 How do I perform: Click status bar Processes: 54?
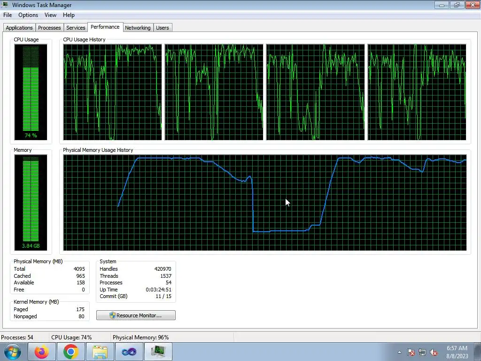17,337
